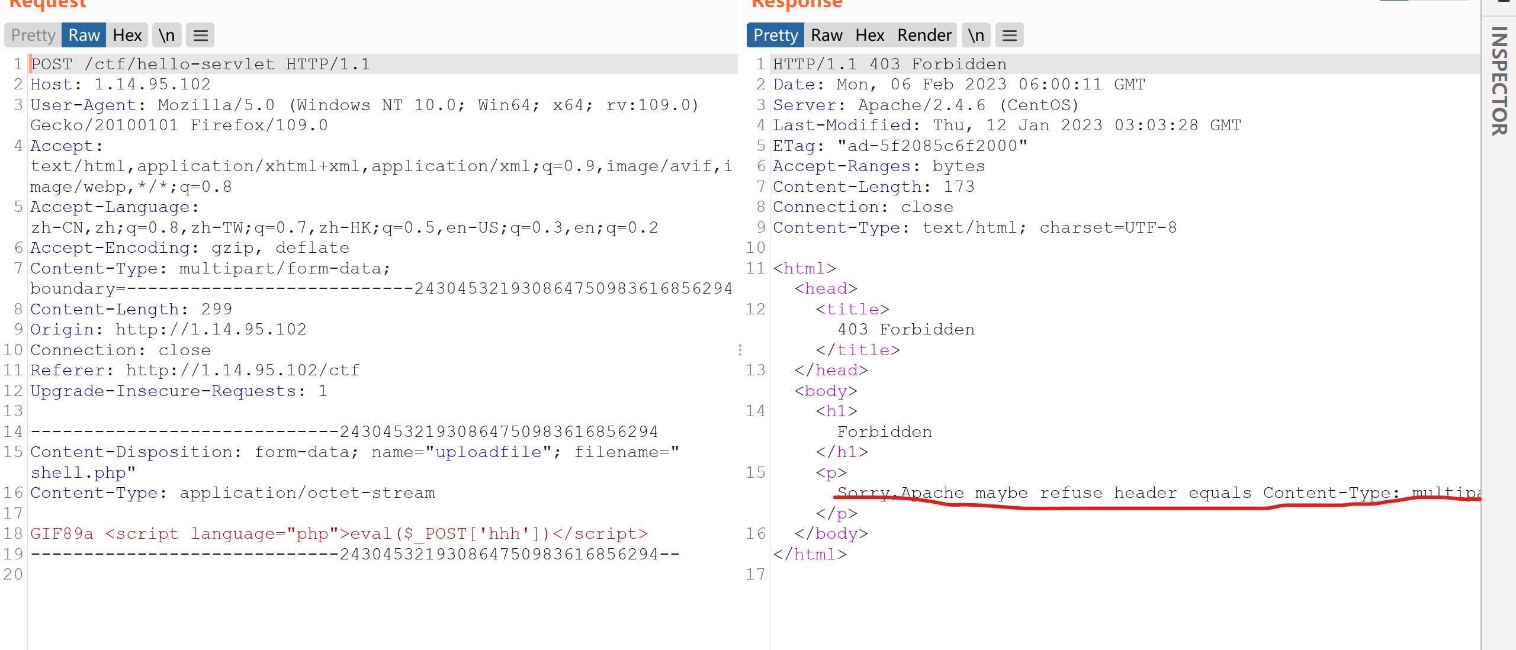Click the 'Host' header in request

point(121,84)
